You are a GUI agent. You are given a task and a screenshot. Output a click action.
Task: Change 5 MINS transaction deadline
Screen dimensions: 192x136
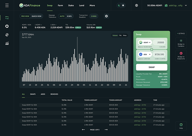click(94, 16)
